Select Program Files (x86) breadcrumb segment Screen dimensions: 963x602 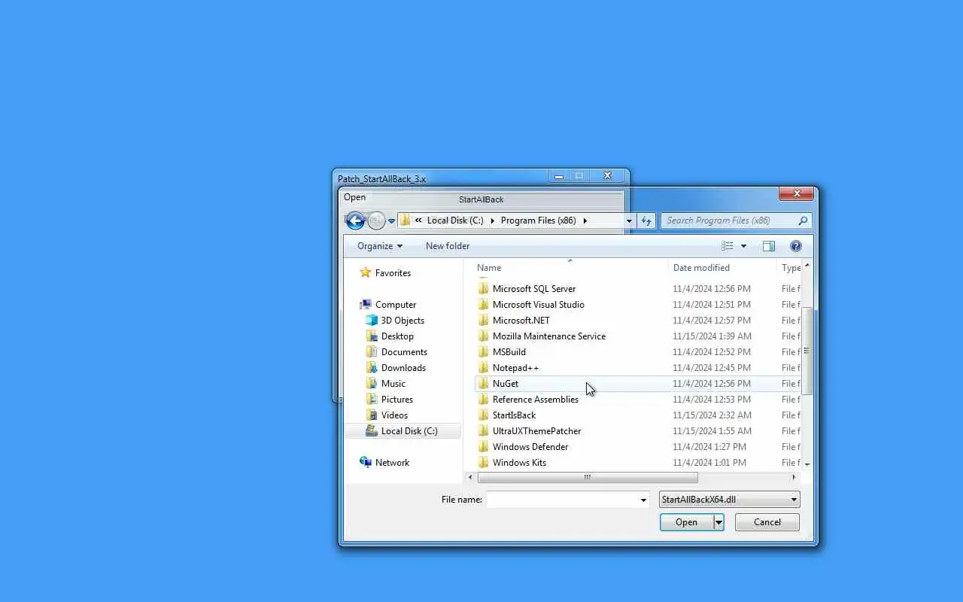click(x=538, y=220)
